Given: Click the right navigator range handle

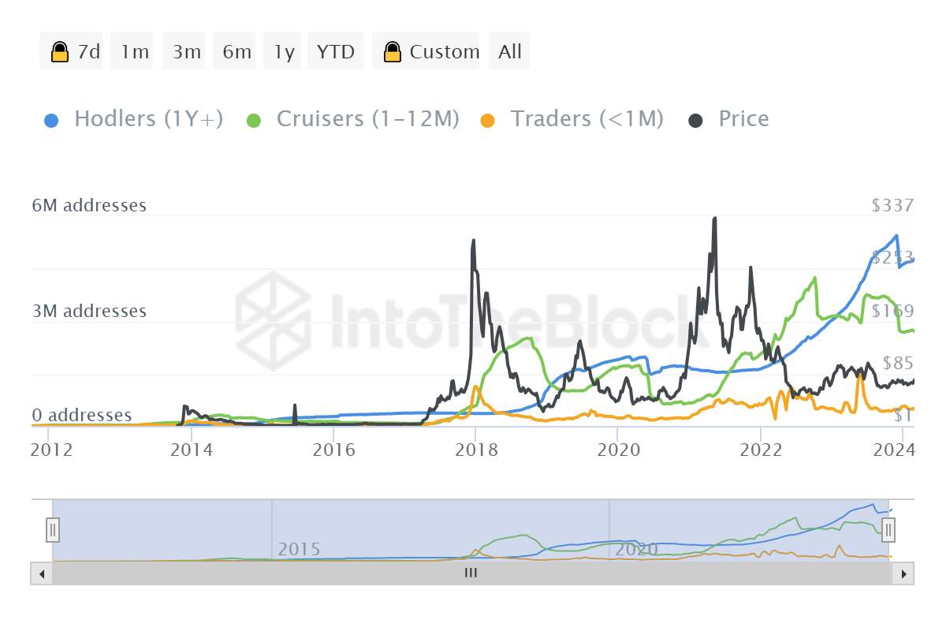Looking at the screenshot, I should tap(888, 529).
